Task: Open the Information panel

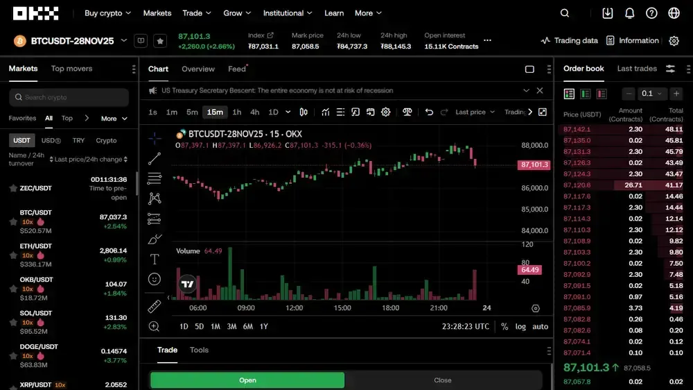Action: click(x=633, y=41)
